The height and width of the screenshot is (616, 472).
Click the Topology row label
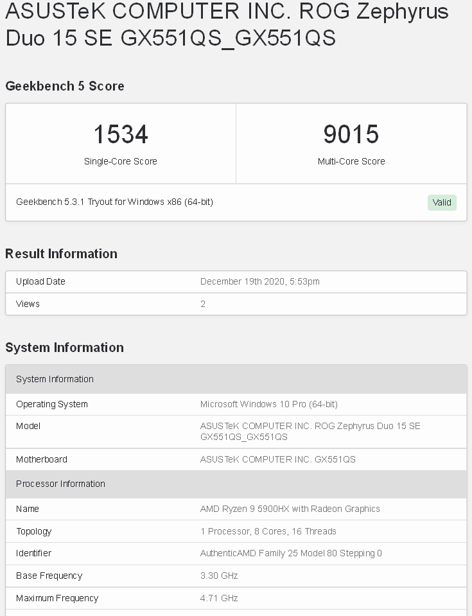[34, 532]
